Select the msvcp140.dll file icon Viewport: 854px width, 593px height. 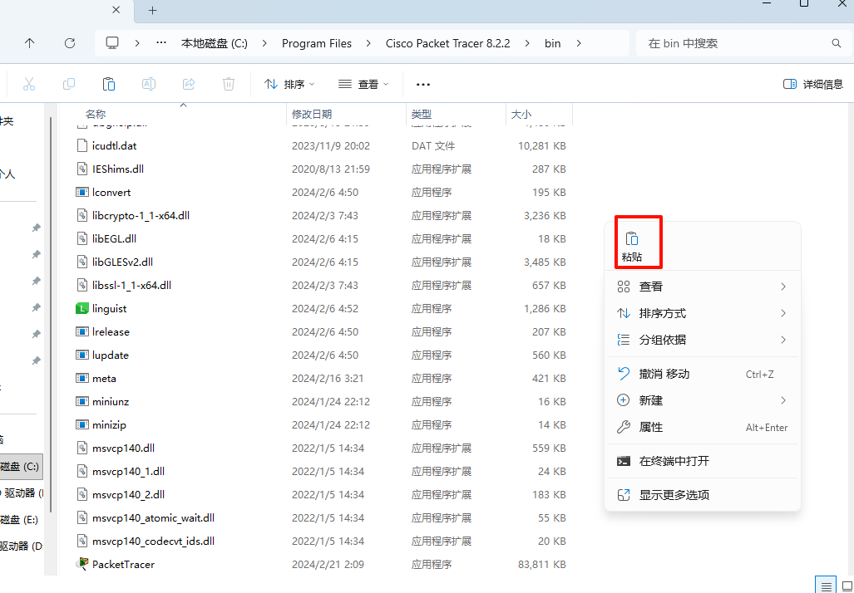tap(81, 448)
